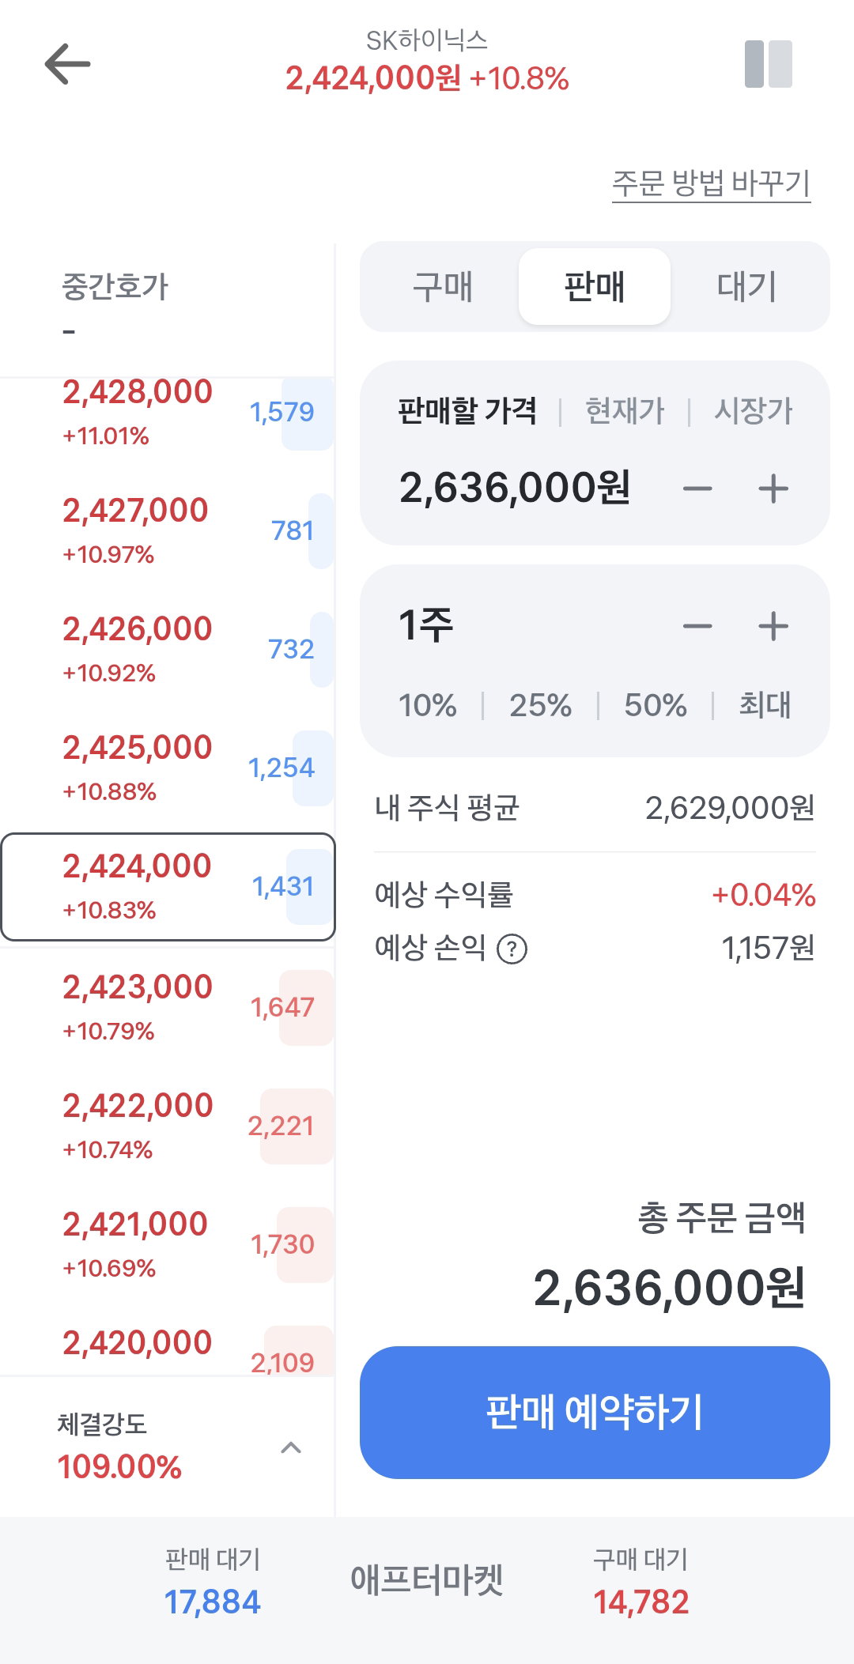Select the 2,428,000 ask price row
Viewport: 854px width, 1664px height.
(x=168, y=412)
